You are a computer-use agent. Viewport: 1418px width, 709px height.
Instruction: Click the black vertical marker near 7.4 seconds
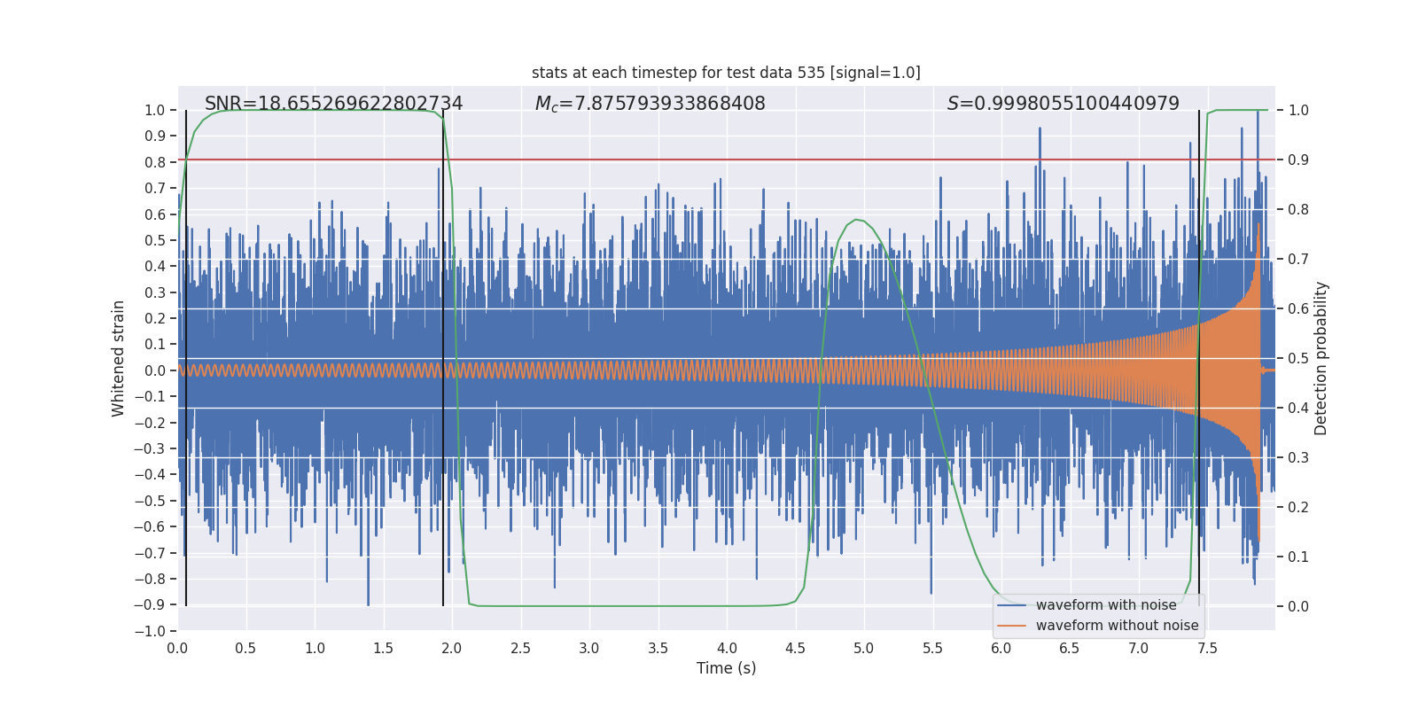(1199, 358)
